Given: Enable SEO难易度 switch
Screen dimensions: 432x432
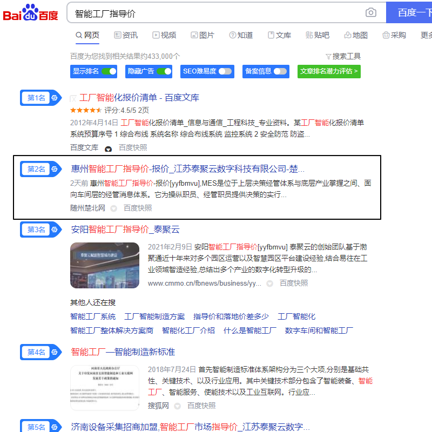Looking at the screenshot, I should tap(225, 71).
